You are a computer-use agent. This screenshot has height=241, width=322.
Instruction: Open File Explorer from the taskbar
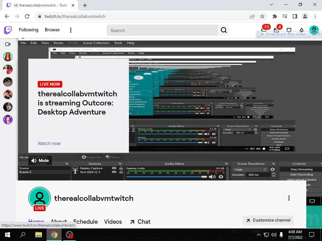(x=38, y=235)
